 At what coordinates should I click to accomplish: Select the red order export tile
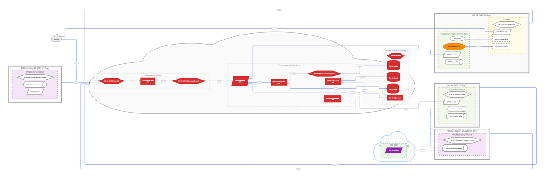click(333, 82)
